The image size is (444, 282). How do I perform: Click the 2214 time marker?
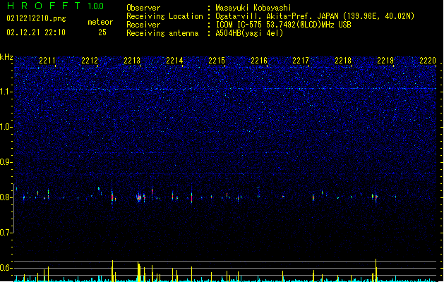coord(174,61)
